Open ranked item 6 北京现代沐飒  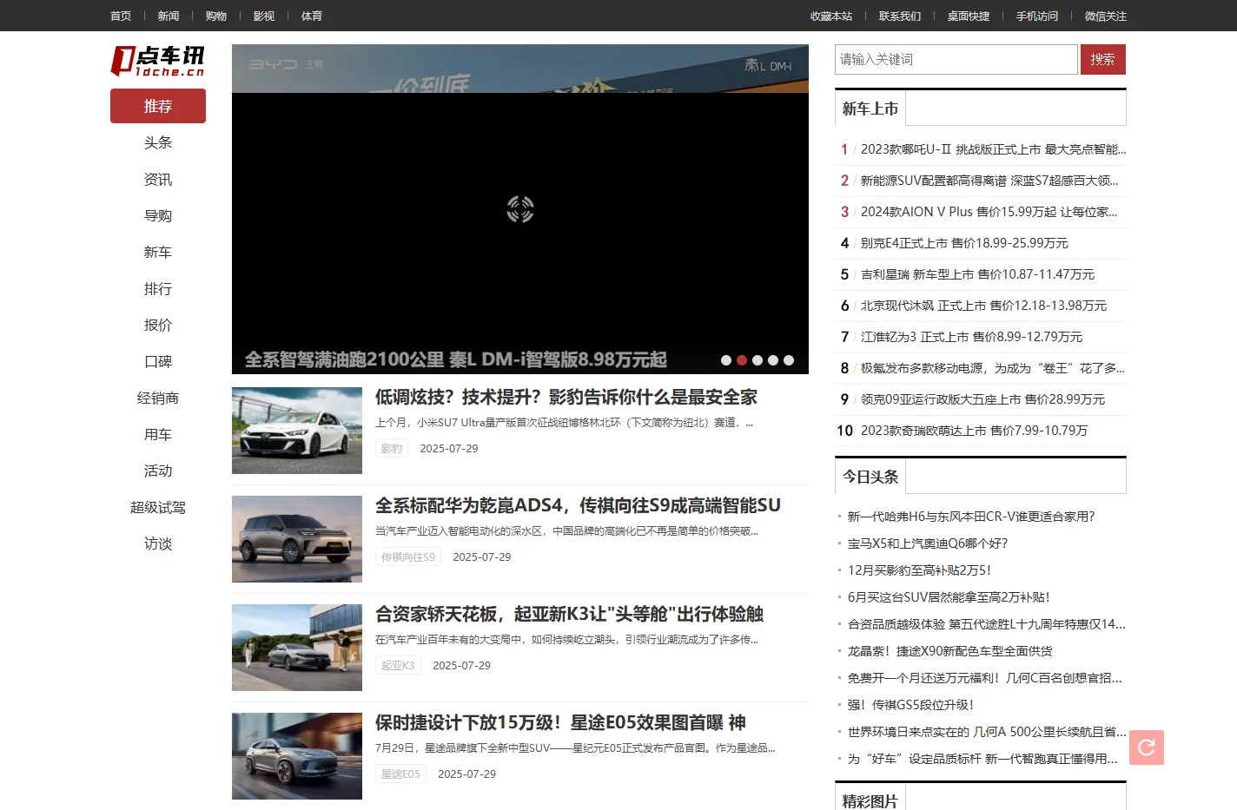click(983, 306)
